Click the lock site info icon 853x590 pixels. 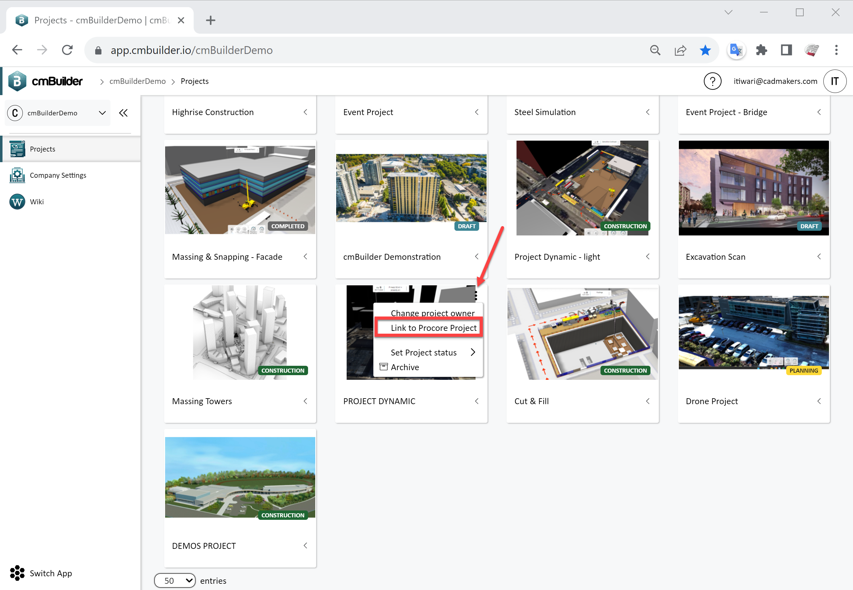click(x=98, y=50)
